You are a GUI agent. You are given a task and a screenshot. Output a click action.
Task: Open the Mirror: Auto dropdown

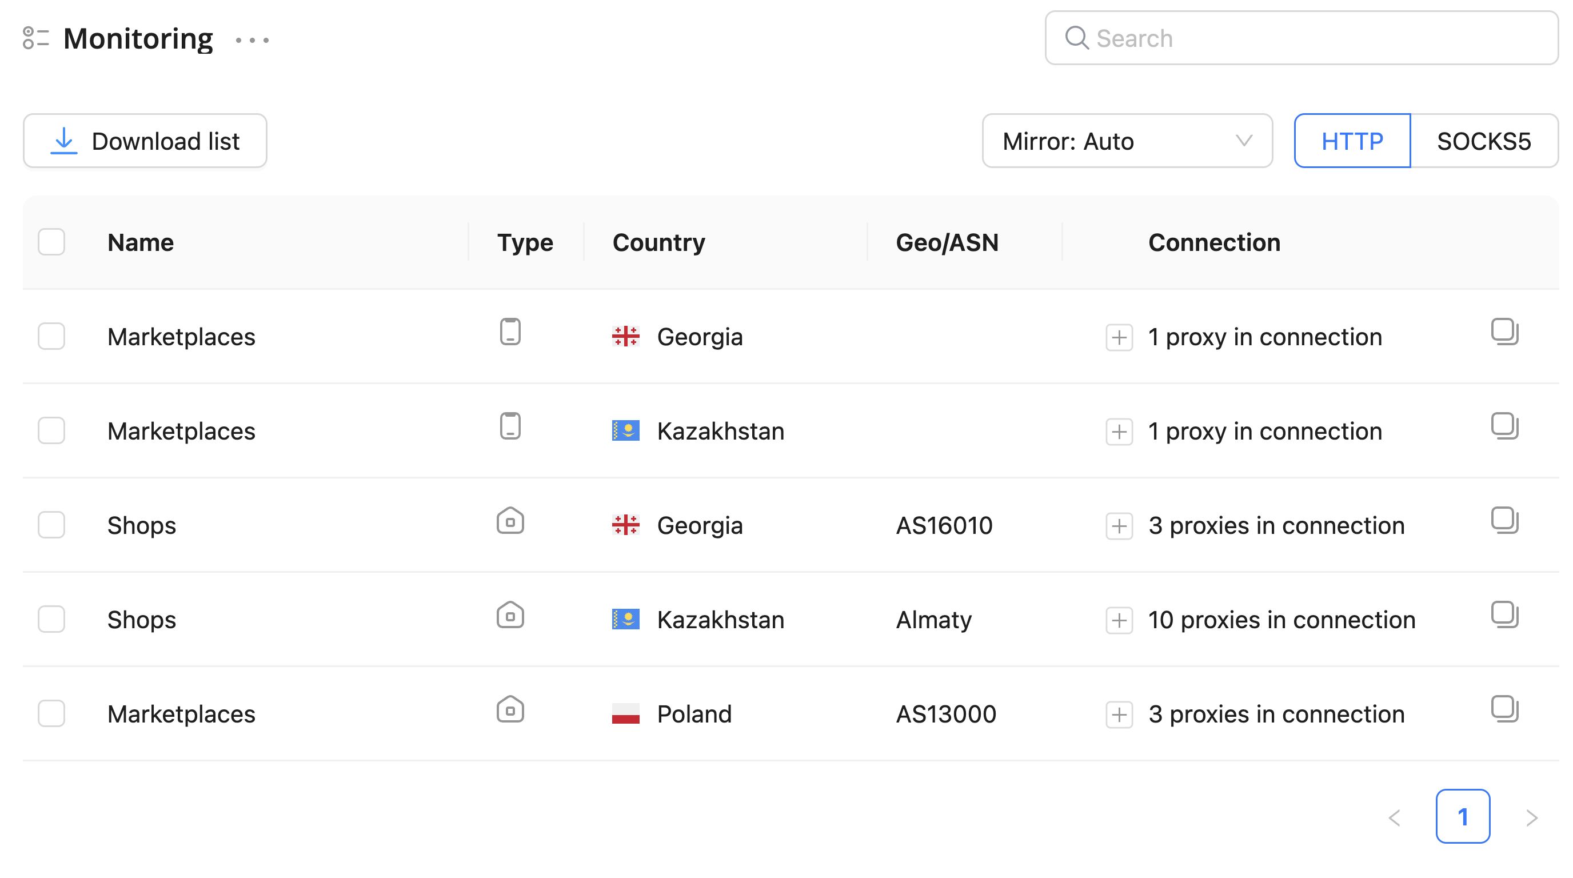click(1127, 141)
